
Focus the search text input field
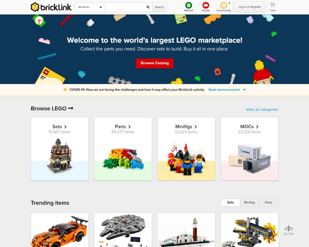[x=126, y=7]
